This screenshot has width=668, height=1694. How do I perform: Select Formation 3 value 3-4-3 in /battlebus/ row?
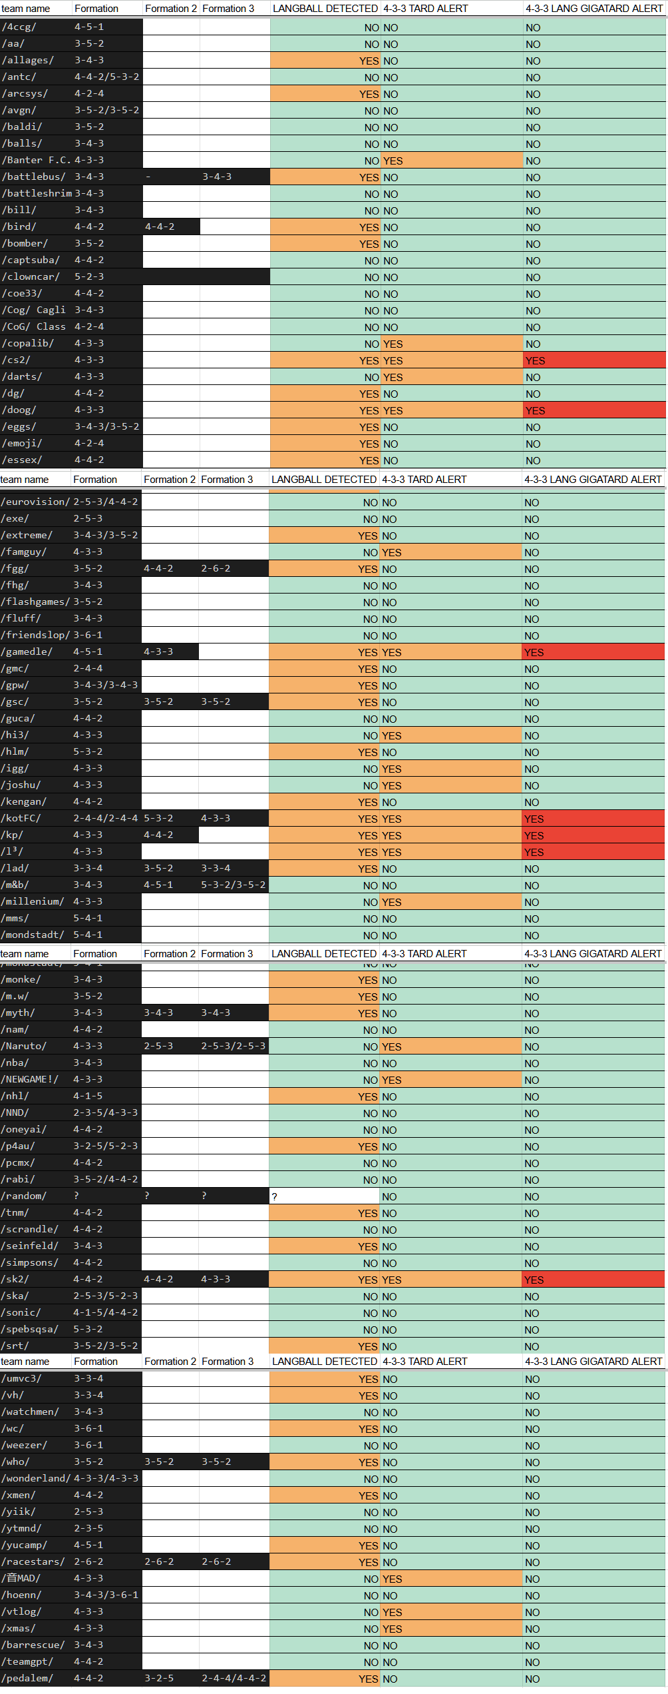coord(235,177)
